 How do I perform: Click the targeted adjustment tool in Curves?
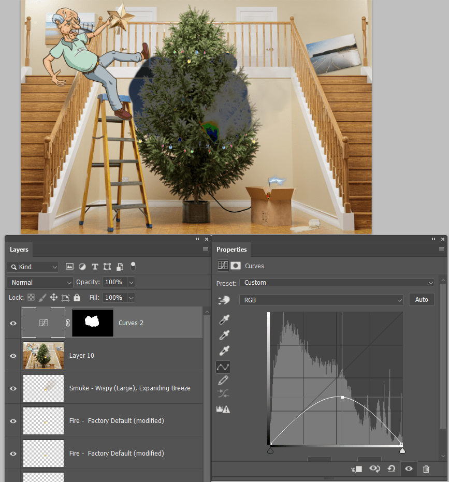(x=223, y=299)
